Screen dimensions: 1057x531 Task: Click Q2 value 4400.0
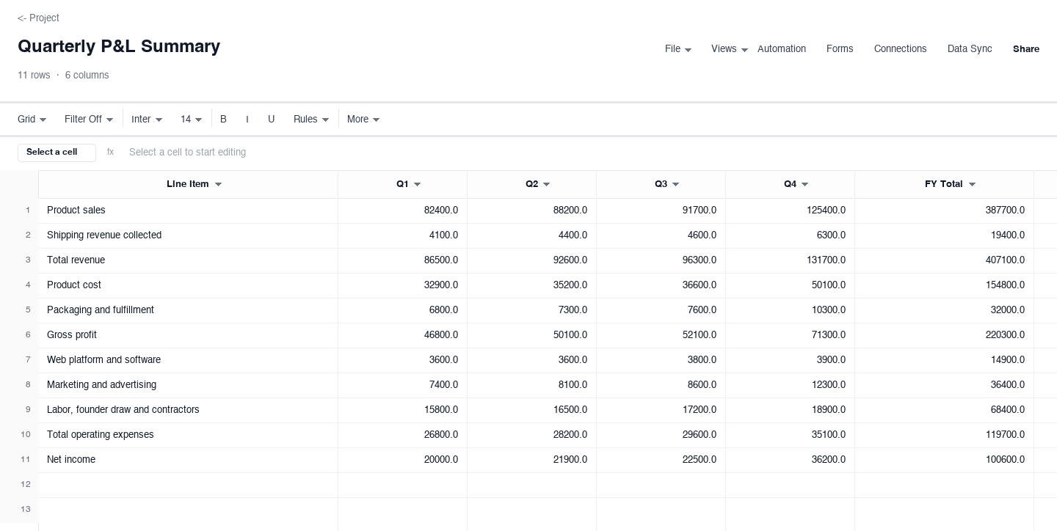[x=531, y=235]
